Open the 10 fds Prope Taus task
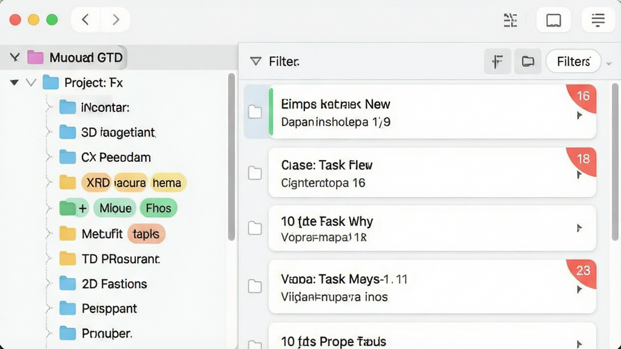This screenshot has width=621, height=349. coord(432,336)
